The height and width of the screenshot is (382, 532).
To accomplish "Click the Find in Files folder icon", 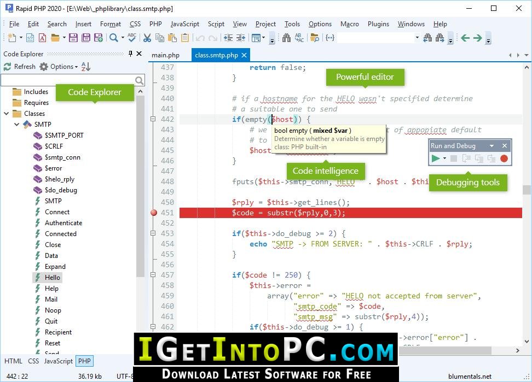I will click(315, 38).
